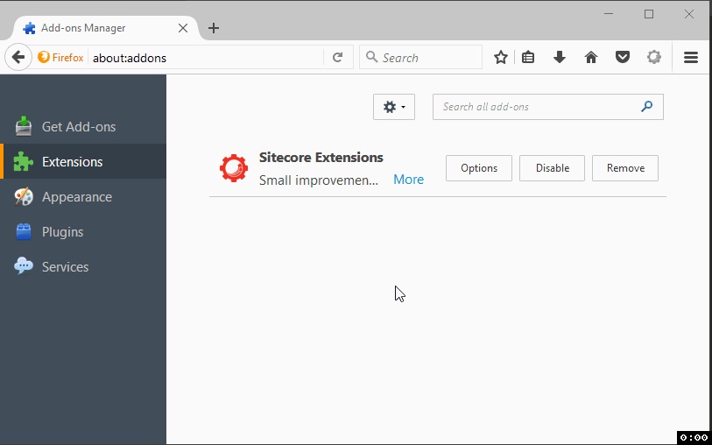
Task: Open tools gear dropdown for add-ons
Action: coord(394,107)
